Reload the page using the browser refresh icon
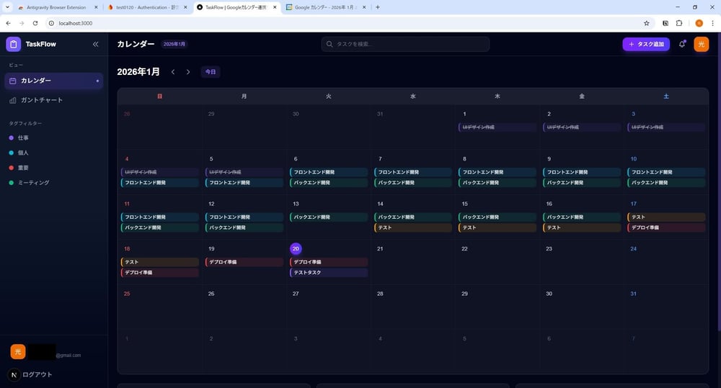The height and width of the screenshot is (388, 721). [35, 23]
